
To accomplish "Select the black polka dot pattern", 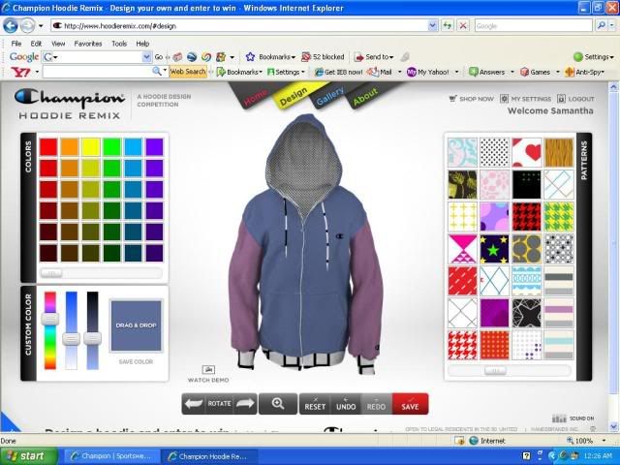I will 494,152.
